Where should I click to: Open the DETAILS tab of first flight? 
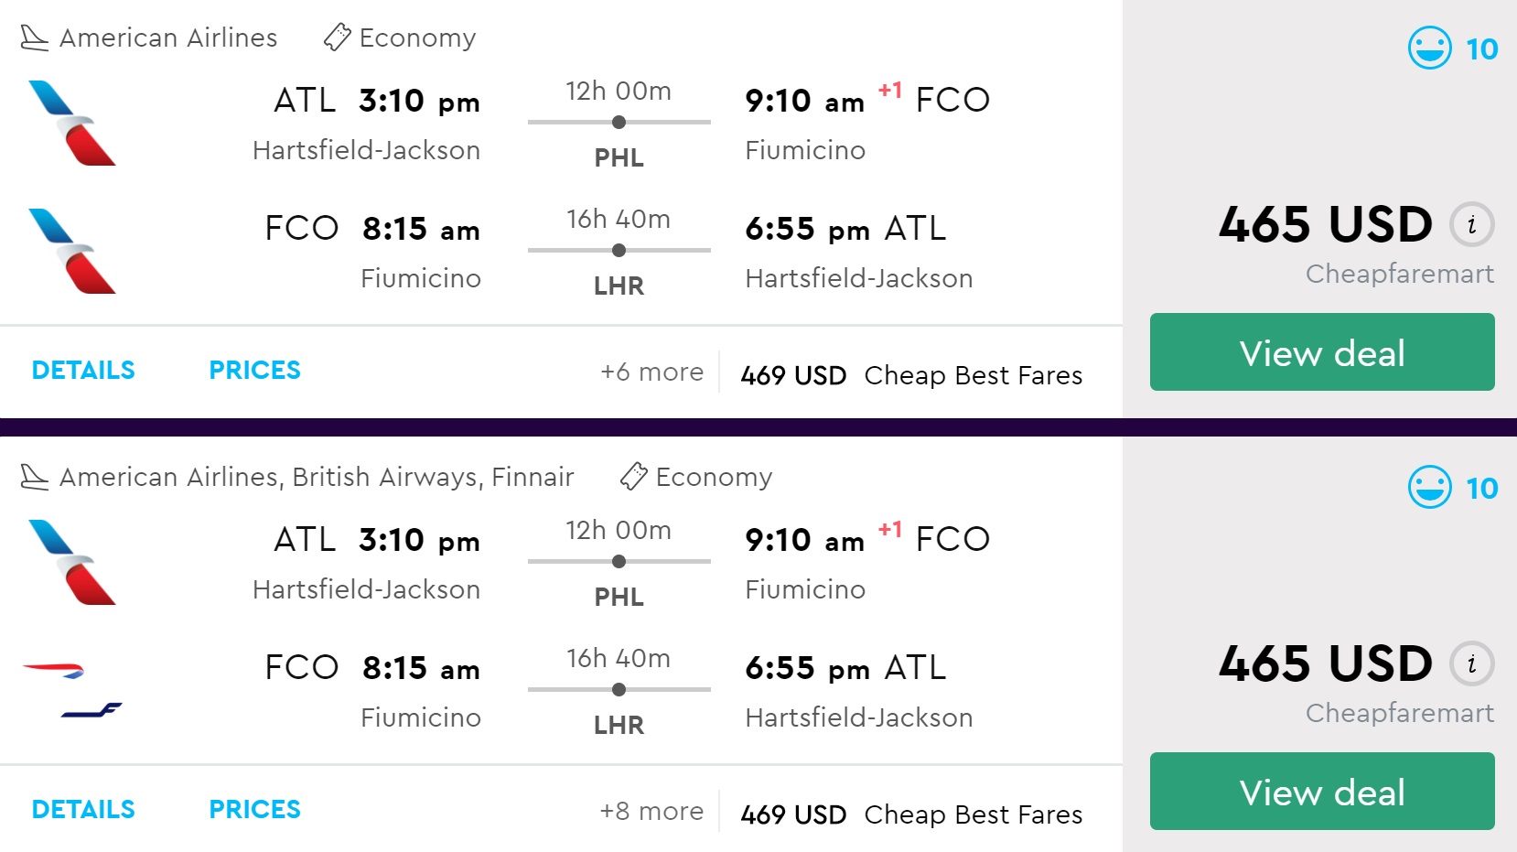[83, 370]
